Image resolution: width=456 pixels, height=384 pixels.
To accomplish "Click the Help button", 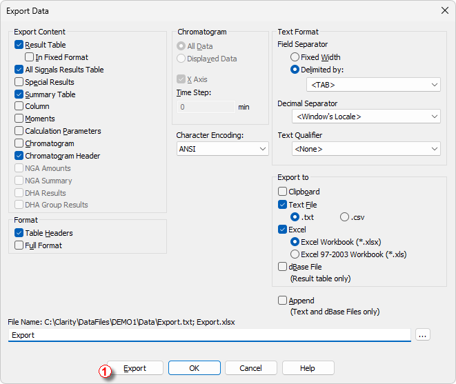I will 308,368.
